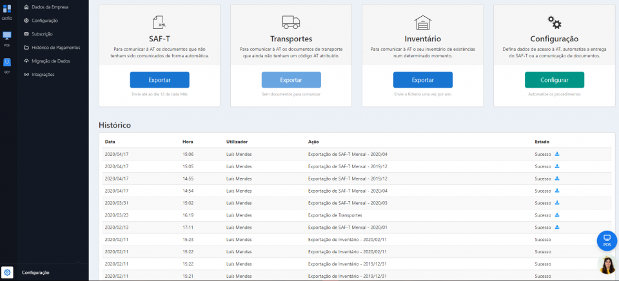Download the SAF-T Mensal 2020/03 export
The width and height of the screenshot is (619, 281).
click(557, 202)
